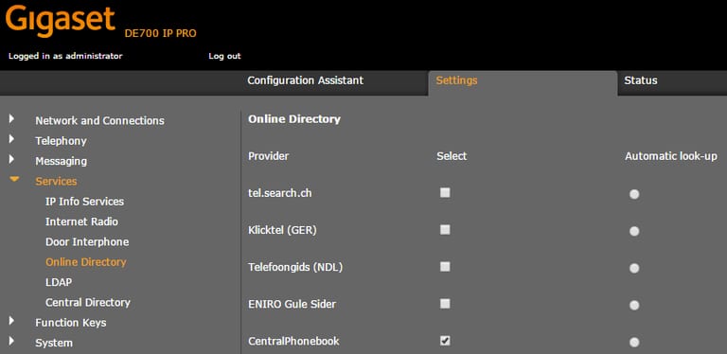Log out of administrator session
727x354 pixels.
[x=224, y=56]
